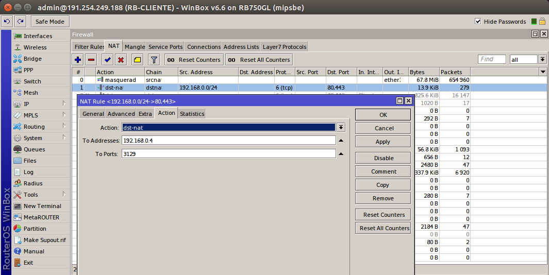
Task: Expand the IP submenu
Action: [64, 104]
